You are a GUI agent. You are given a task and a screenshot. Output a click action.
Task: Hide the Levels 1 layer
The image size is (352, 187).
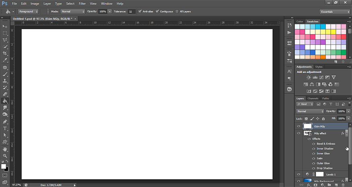tap(298, 174)
